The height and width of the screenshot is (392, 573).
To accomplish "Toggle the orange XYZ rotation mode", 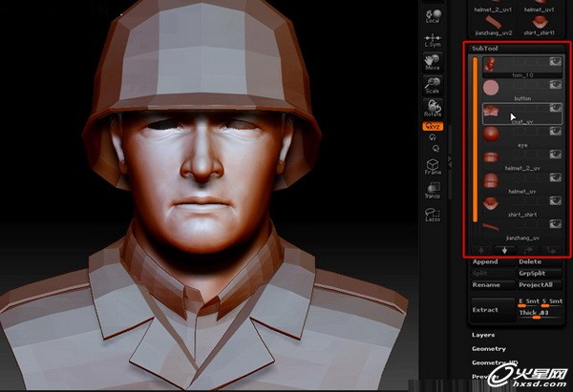I will [433, 127].
